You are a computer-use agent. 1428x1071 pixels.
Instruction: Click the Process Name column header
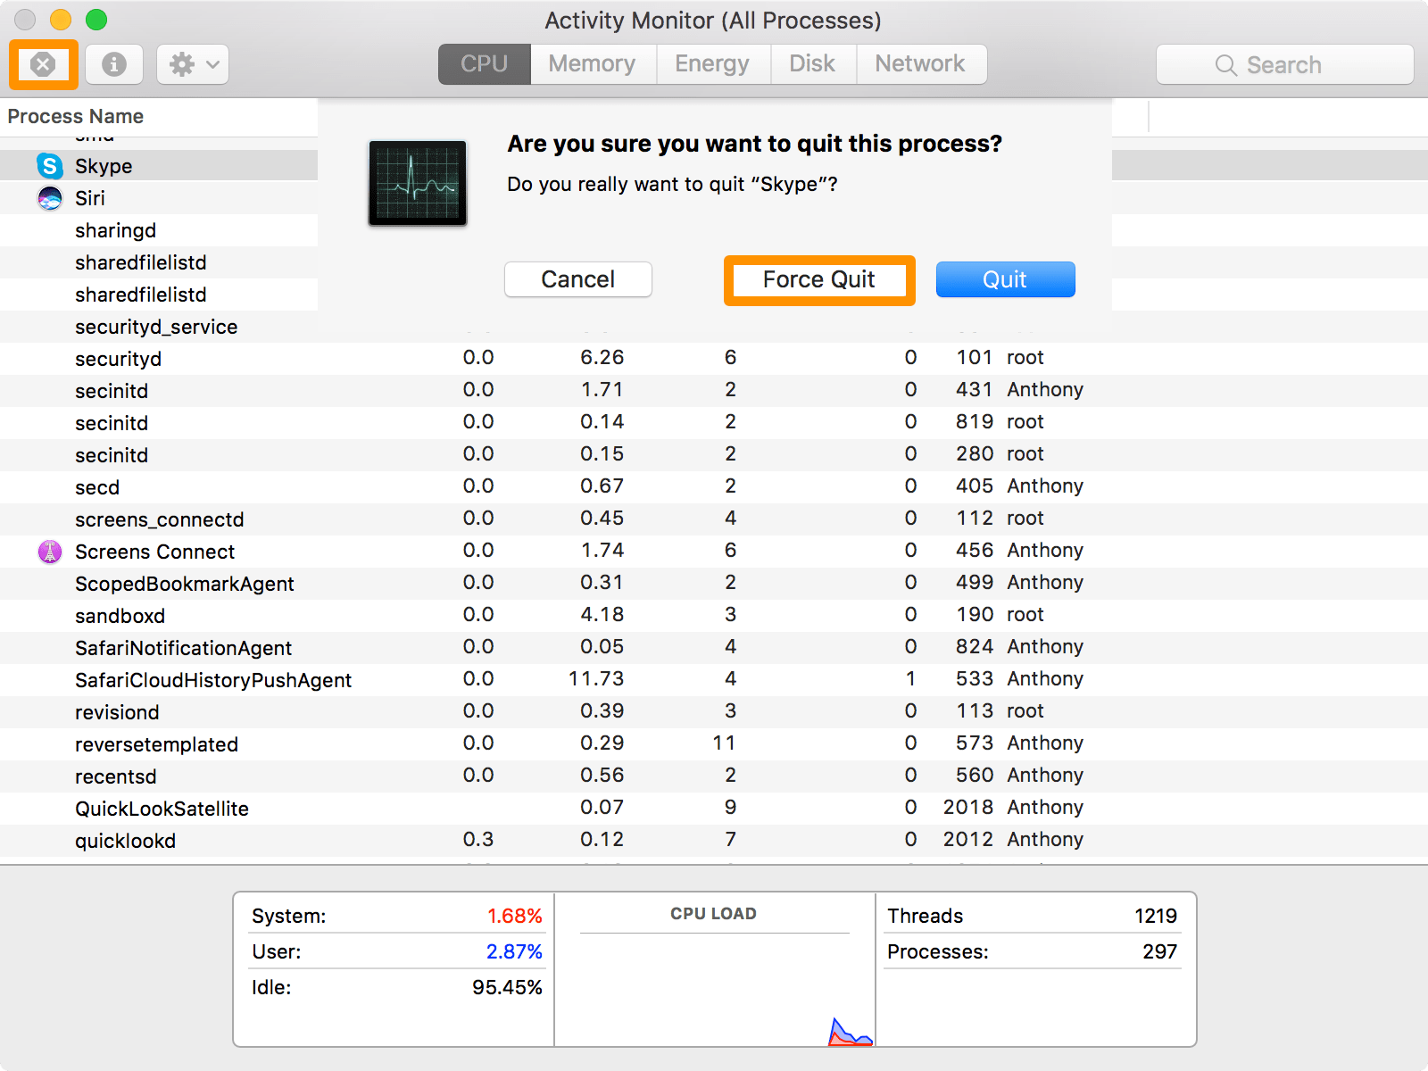pyautogui.click(x=76, y=116)
